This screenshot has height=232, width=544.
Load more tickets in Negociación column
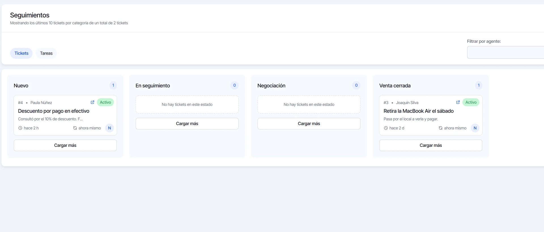pos(309,124)
